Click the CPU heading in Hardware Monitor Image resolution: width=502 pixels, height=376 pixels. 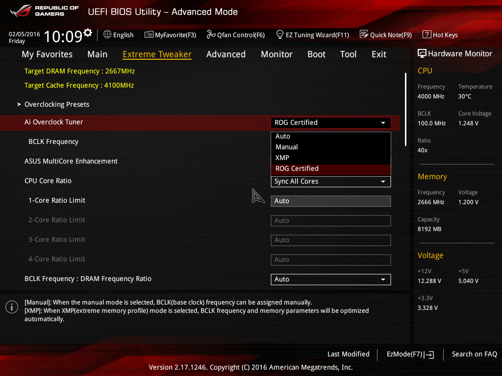click(x=425, y=71)
